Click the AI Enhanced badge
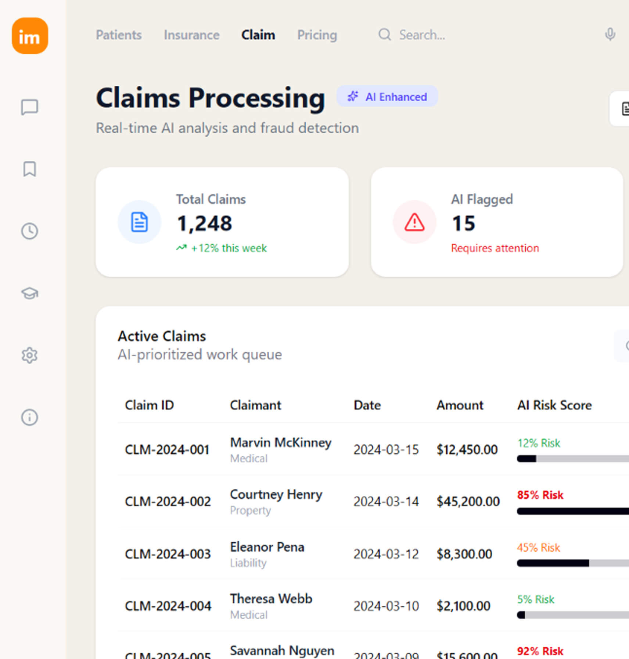This screenshot has width=629, height=659. click(x=387, y=96)
